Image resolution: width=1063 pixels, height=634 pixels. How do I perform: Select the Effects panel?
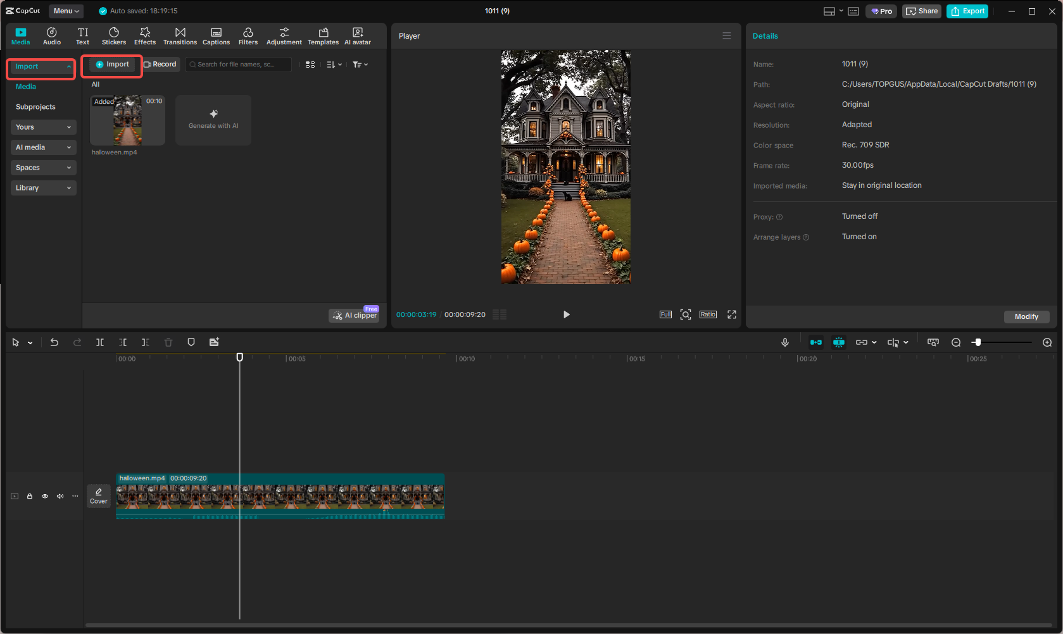pyautogui.click(x=145, y=35)
